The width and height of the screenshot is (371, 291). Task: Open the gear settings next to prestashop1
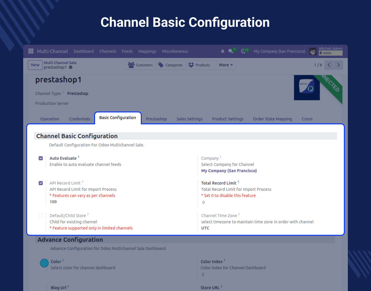71,67
